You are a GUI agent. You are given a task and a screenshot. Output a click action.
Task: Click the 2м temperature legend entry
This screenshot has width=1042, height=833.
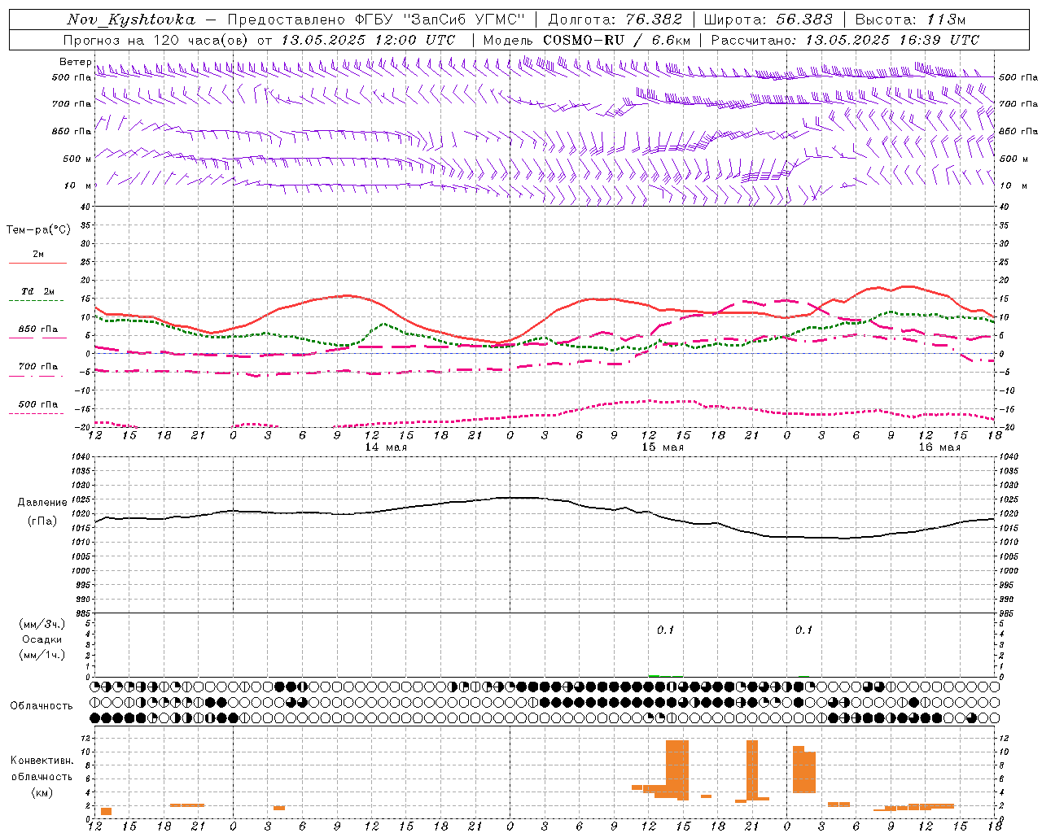[38, 254]
